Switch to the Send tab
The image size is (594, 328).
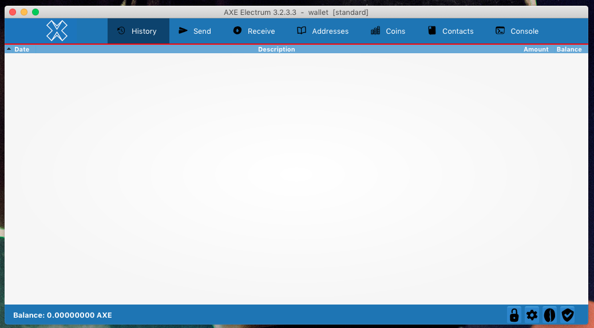coord(195,31)
